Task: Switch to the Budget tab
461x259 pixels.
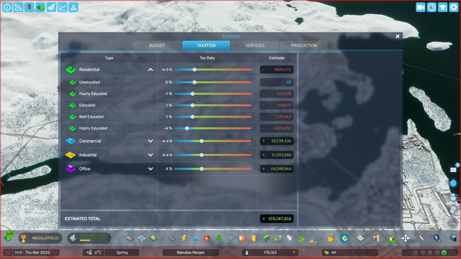Action: pos(157,45)
